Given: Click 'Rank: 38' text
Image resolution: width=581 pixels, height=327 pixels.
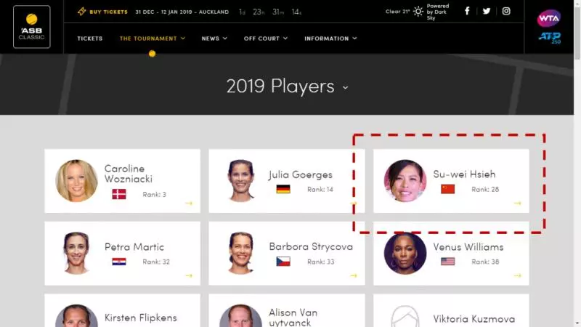Looking at the screenshot, I should coord(485,262).
